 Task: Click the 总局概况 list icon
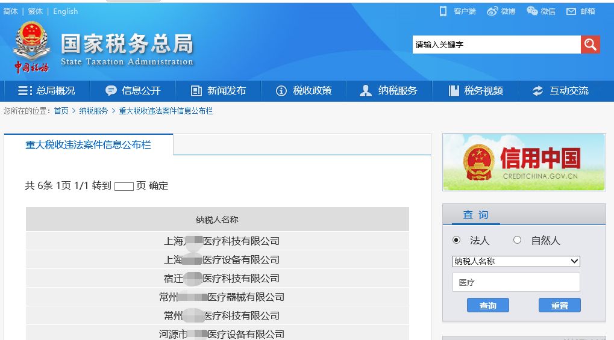click(25, 91)
